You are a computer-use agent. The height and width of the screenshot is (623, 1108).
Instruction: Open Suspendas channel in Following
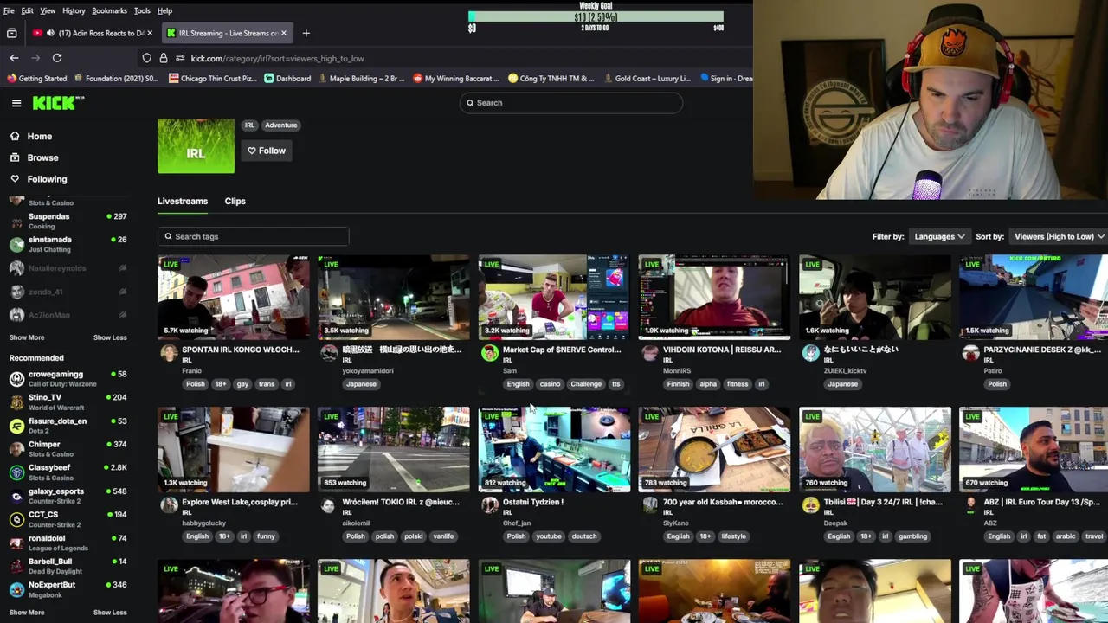click(x=68, y=221)
